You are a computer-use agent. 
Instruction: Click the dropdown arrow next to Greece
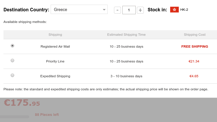tap(104, 10)
